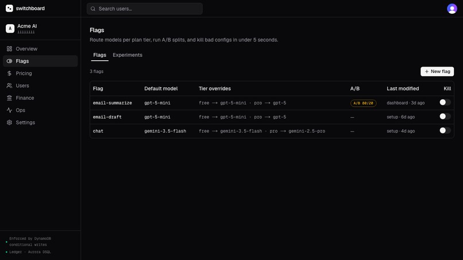
Task: Click the A/B 80/20 badge
Action: coord(363,103)
